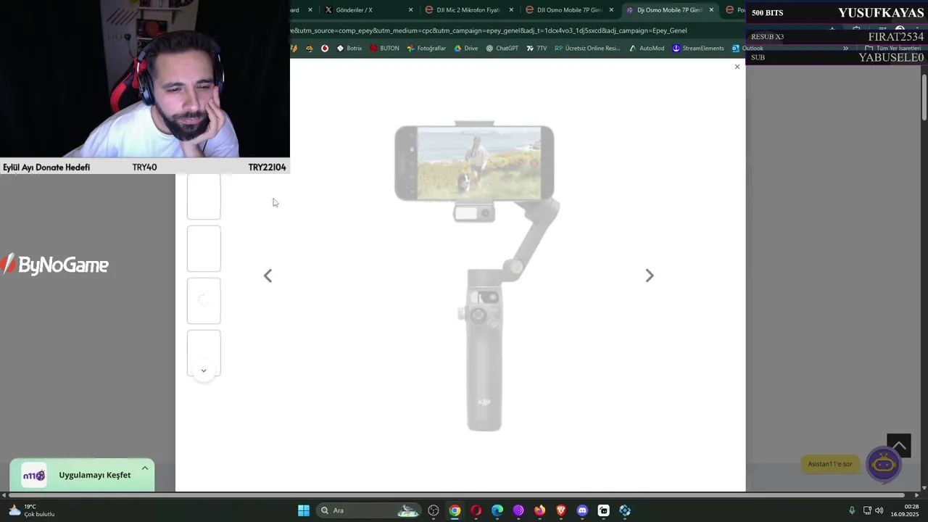Image resolution: width=928 pixels, height=522 pixels.
Task: Open the Fotoğraflar bookmark
Action: (x=426, y=49)
